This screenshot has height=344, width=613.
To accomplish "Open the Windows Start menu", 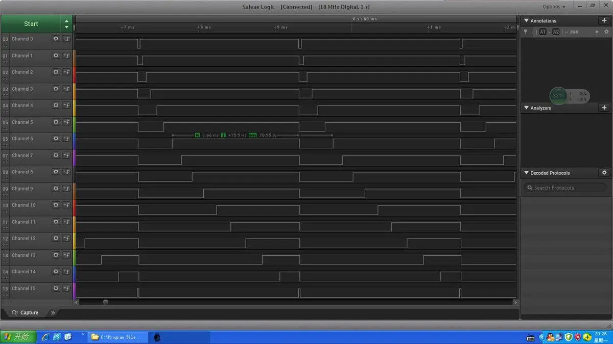I will tap(18, 337).
